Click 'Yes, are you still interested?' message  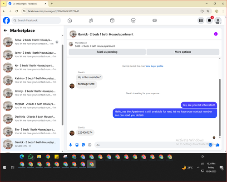tap(199, 105)
